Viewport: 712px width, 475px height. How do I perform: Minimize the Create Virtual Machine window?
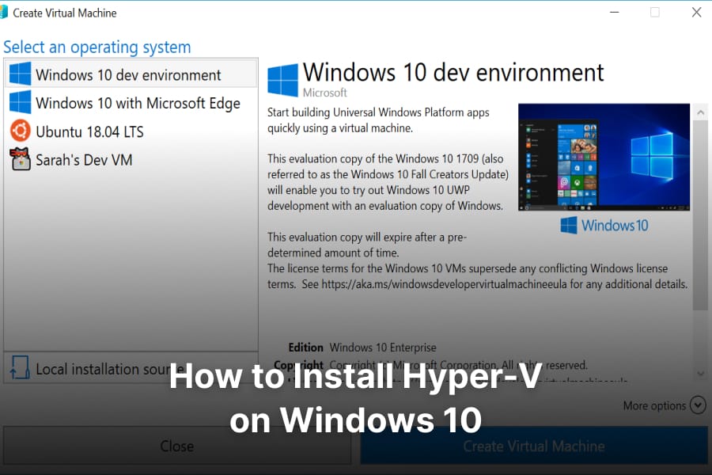coord(615,13)
